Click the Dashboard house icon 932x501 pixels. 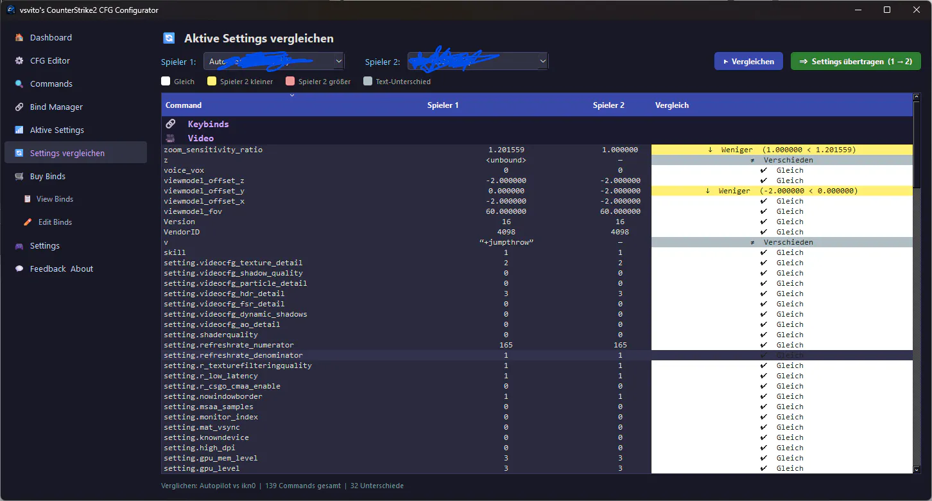19,37
